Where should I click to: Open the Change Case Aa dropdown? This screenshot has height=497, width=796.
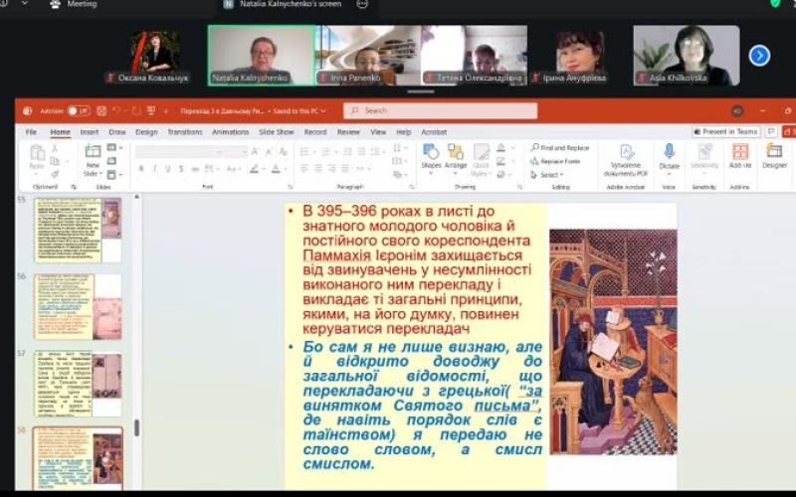click(x=234, y=169)
